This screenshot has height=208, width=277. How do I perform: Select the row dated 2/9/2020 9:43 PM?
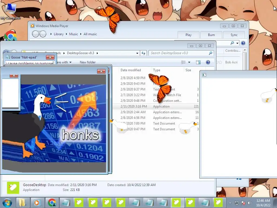click(x=156, y=83)
